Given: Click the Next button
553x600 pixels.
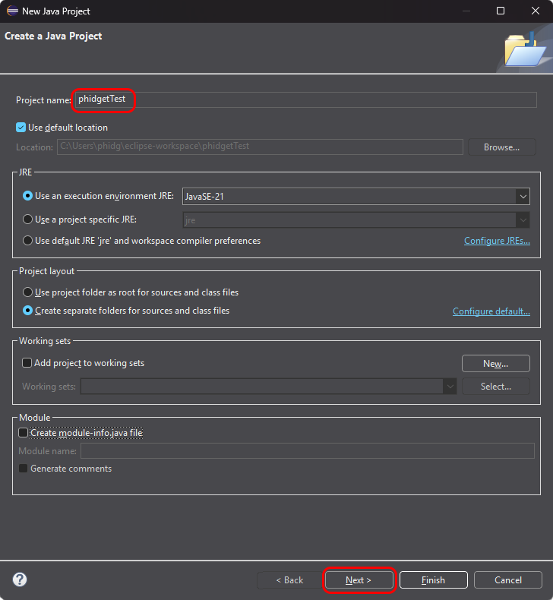Looking at the screenshot, I should [x=359, y=580].
